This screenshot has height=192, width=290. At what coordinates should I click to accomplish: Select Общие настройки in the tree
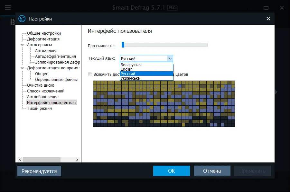[x=44, y=33]
